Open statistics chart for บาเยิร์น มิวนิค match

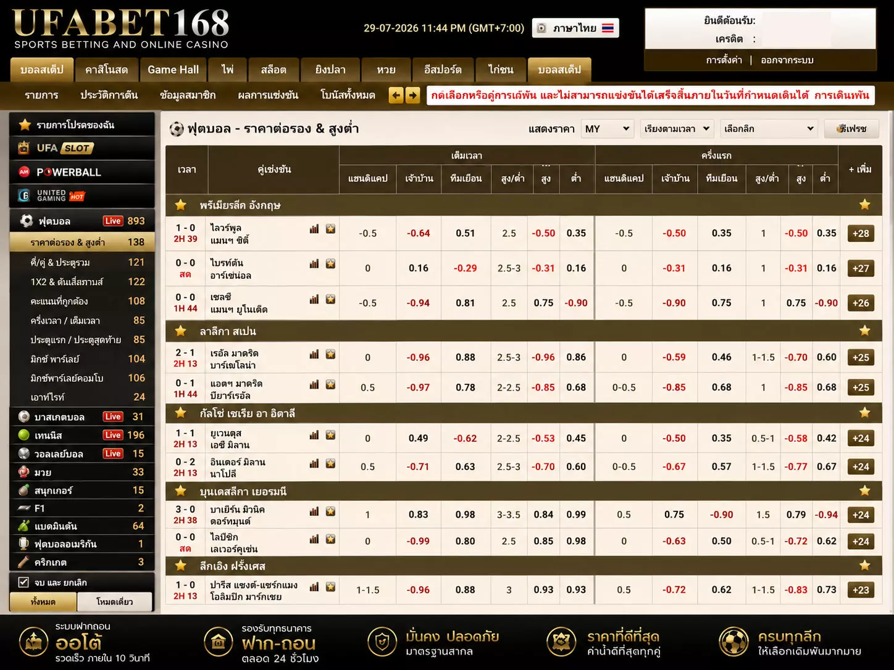tap(314, 511)
